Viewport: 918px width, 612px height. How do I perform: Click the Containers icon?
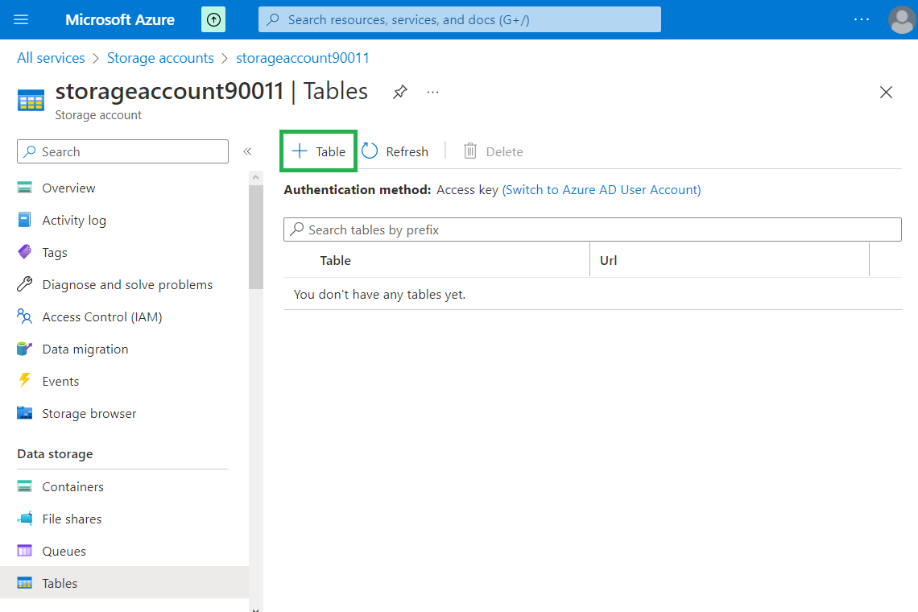25,486
